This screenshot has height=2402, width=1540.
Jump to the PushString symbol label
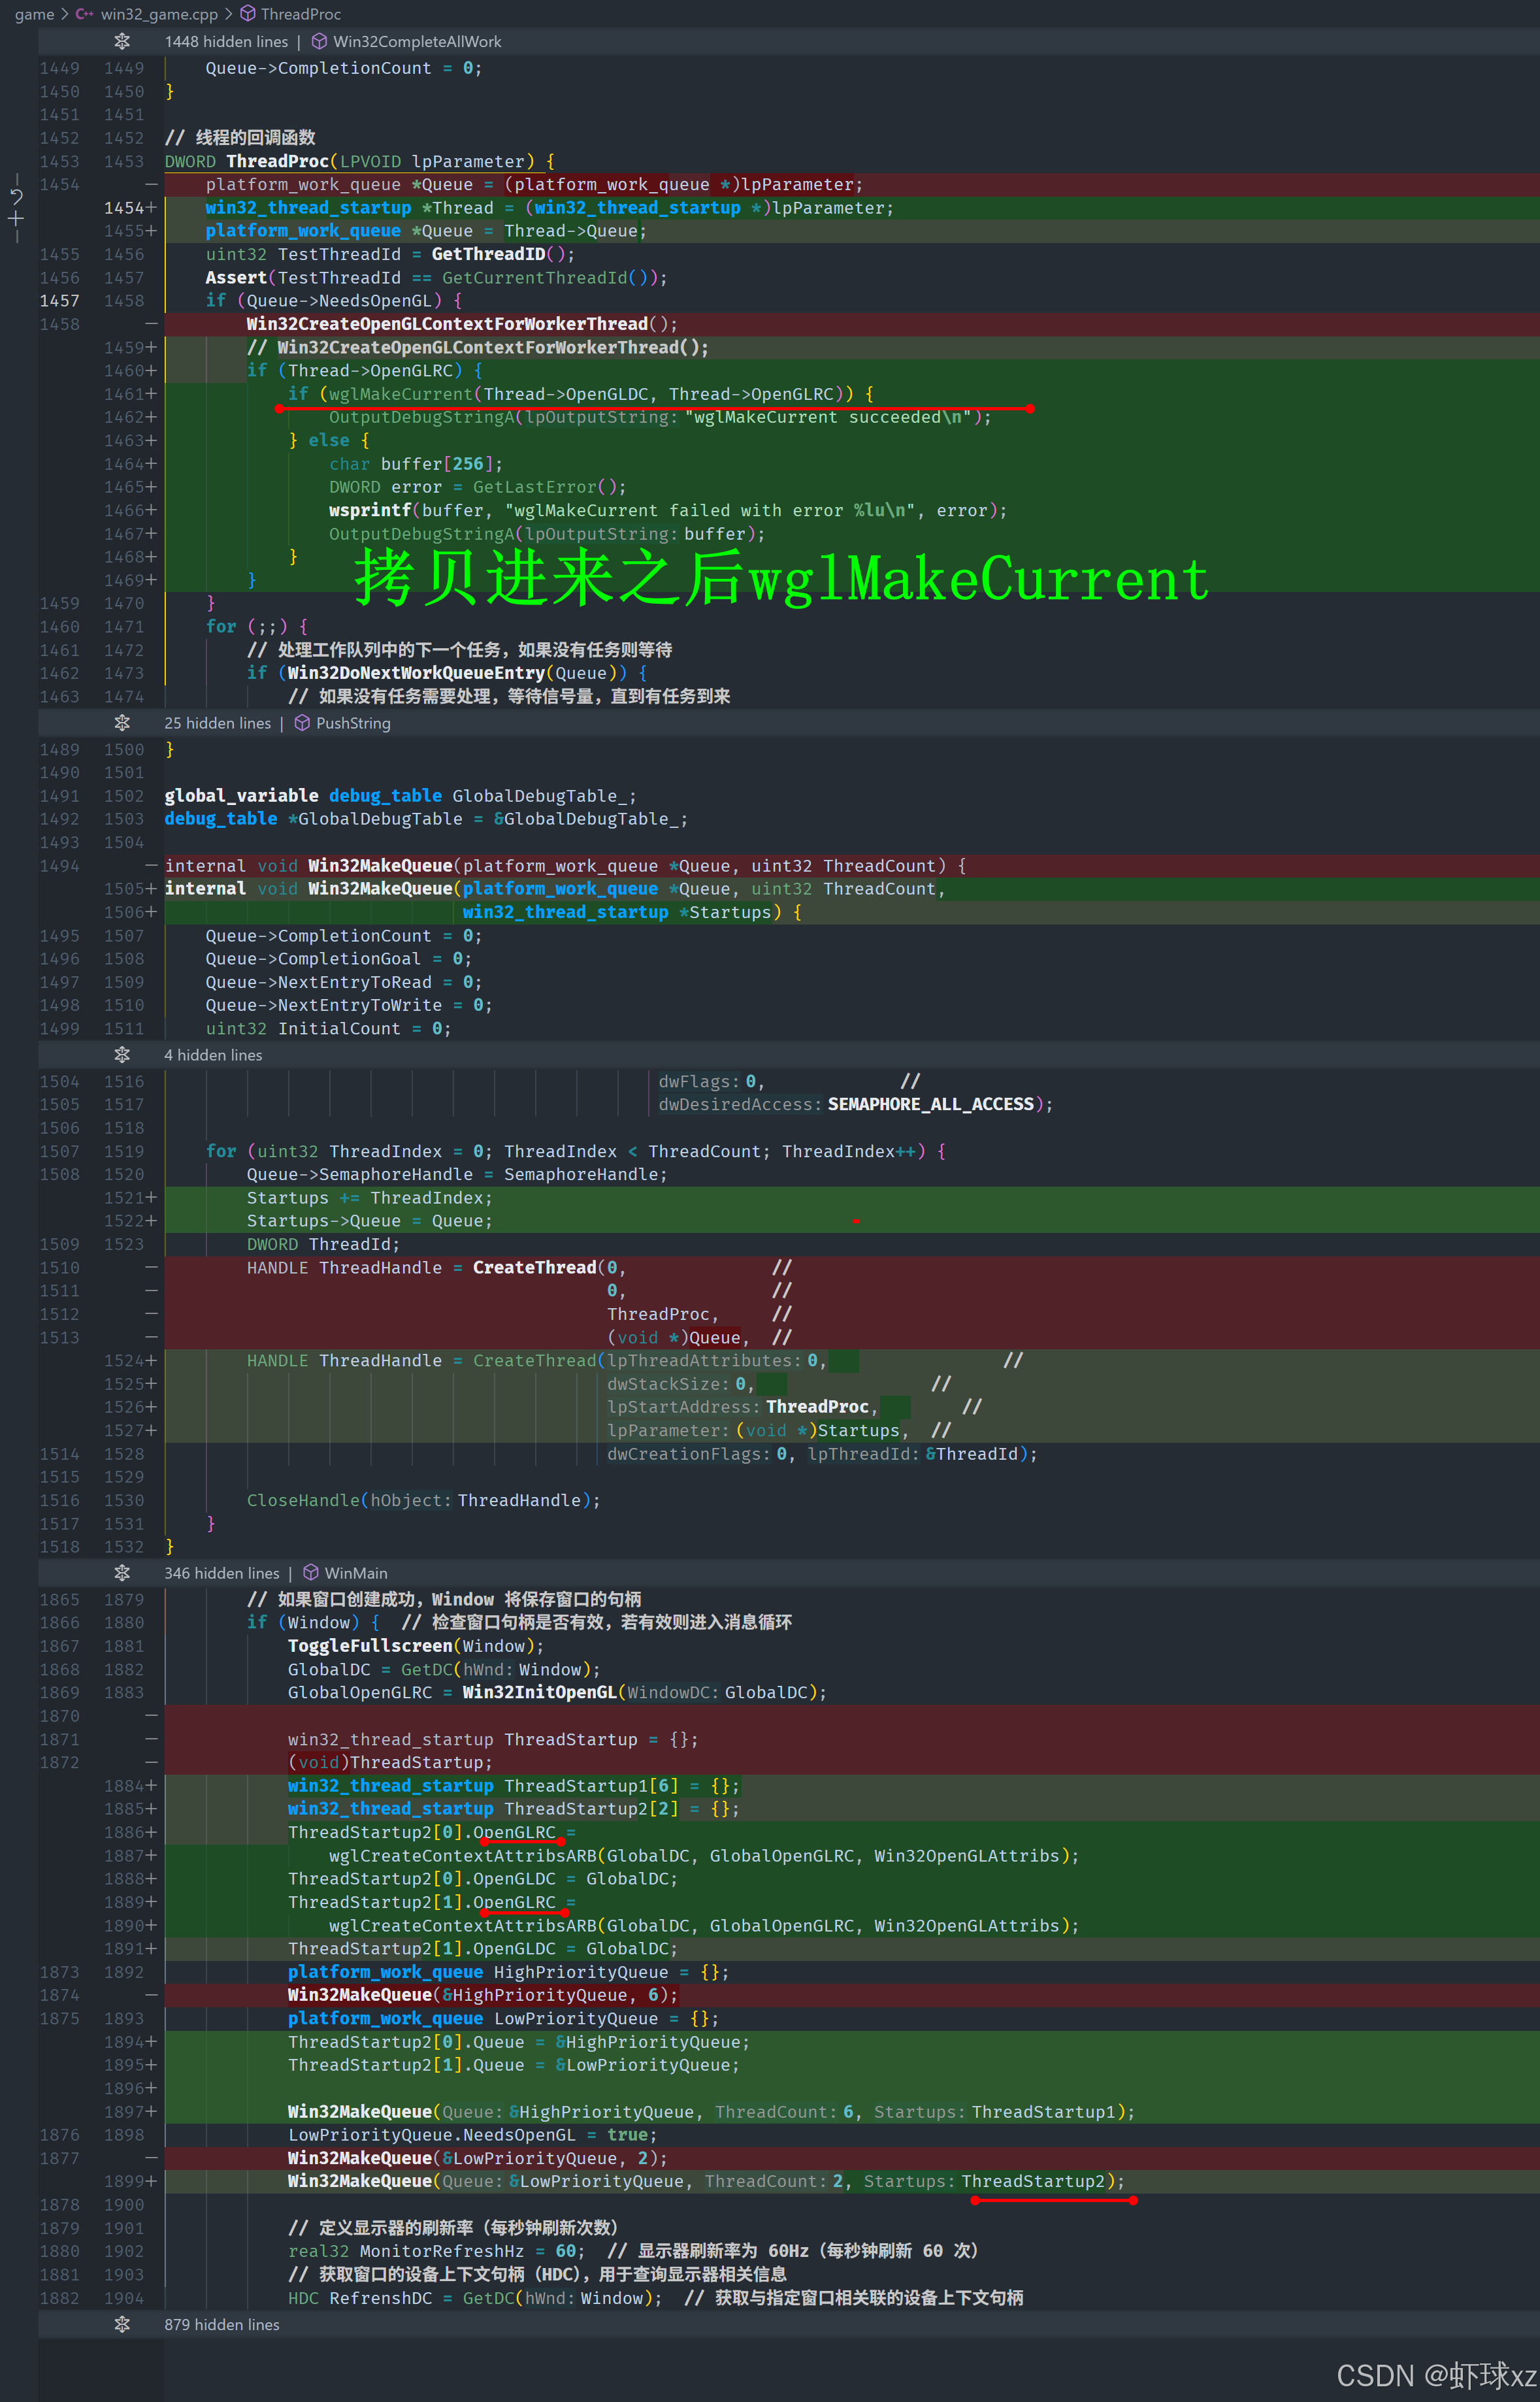pos(353,723)
